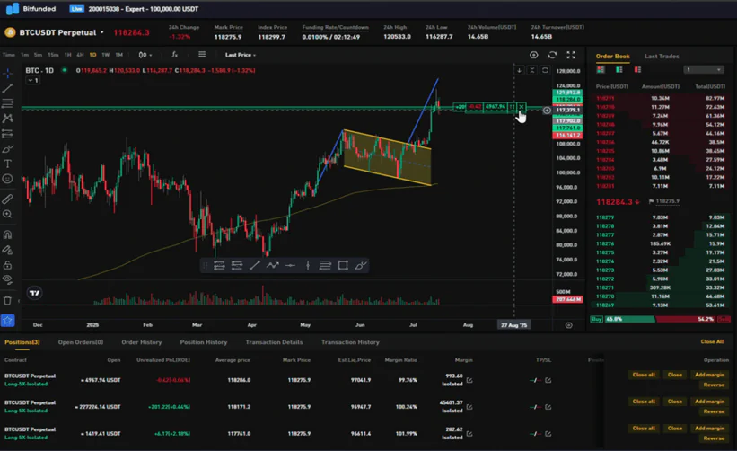Image resolution: width=737 pixels, height=451 pixels.
Task: Select the path arrow tool in floating toolbar
Action: (272, 265)
